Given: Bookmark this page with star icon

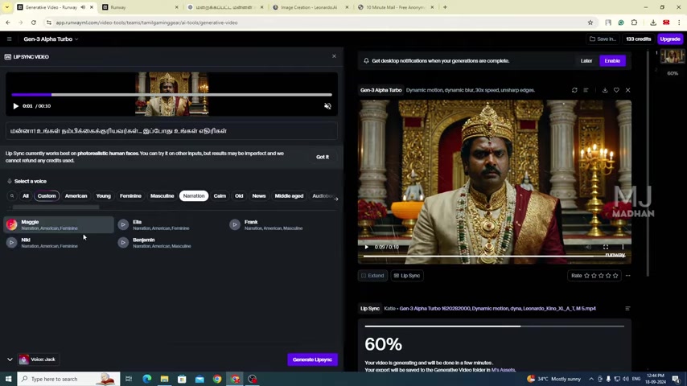Looking at the screenshot, I should 590,23.
